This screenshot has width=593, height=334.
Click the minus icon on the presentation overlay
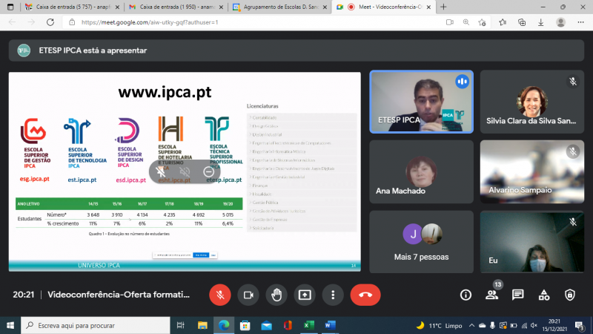coord(208,171)
